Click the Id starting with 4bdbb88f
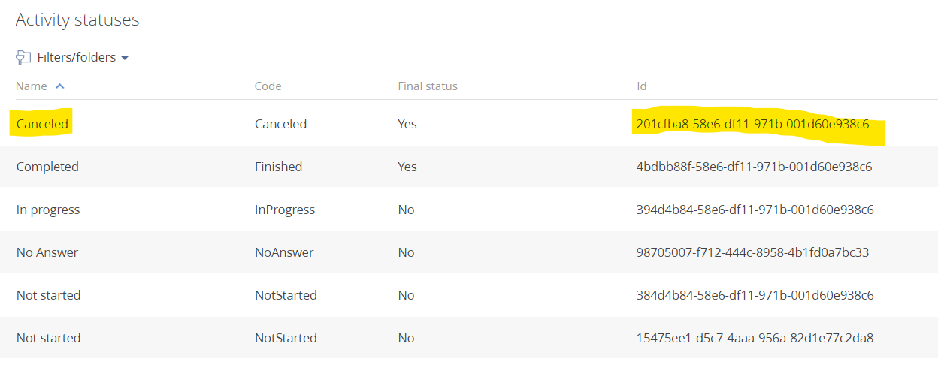The image size is (938, 368). click(x=754, y=167)
